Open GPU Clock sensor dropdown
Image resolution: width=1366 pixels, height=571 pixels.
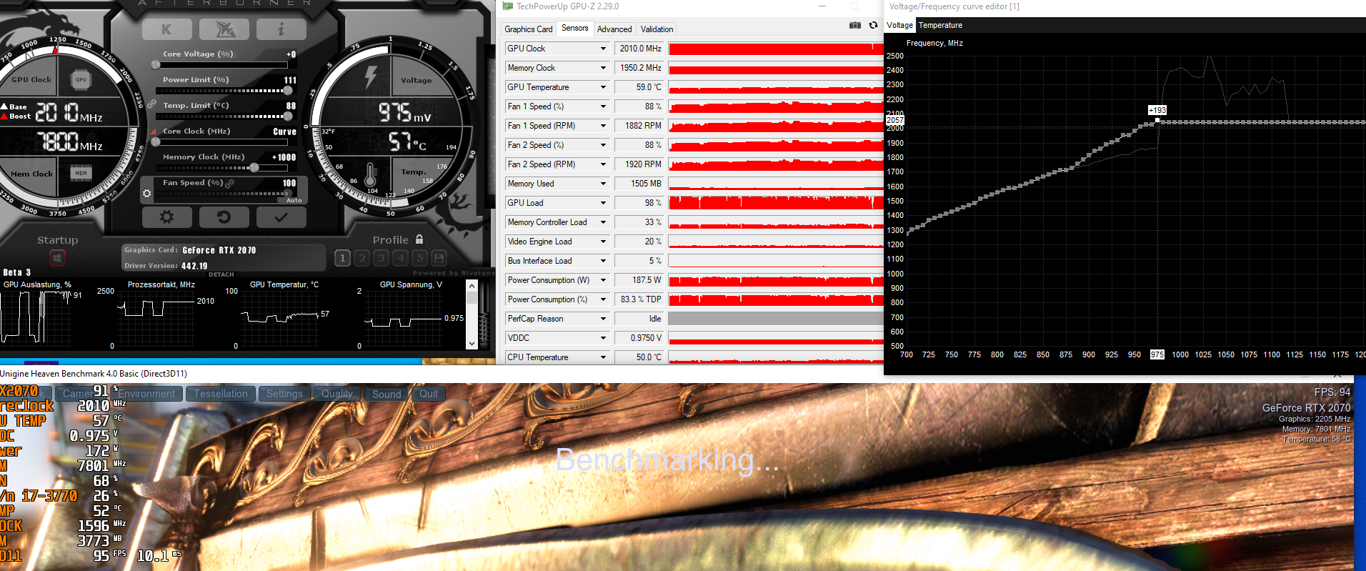(x=603, y=49)
